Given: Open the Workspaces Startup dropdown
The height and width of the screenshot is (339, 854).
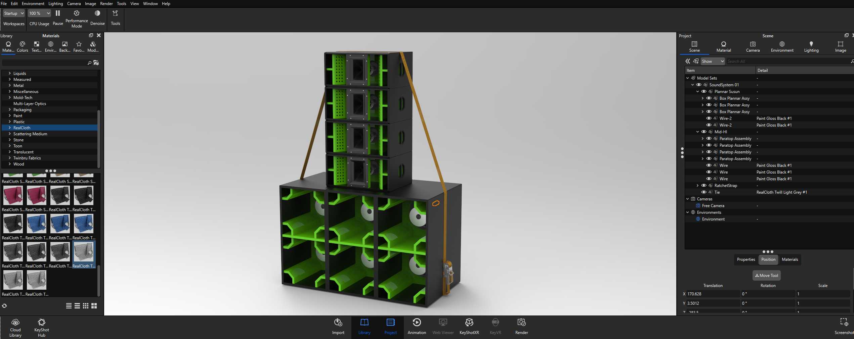Looking at the screenshot, I should click(x=14, y=13).
